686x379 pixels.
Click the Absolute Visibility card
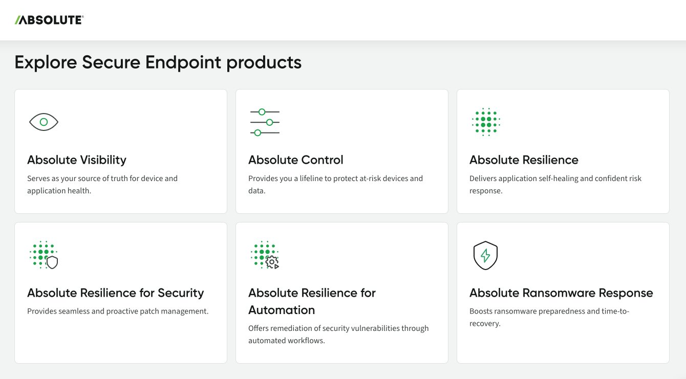[121, 151]
